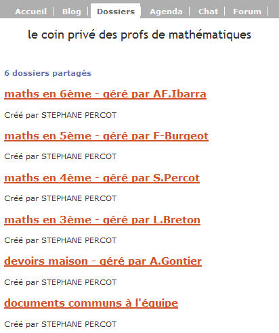The height and width of the screenshot is (333, 279).
Task: Select the Dossiers tab
Action: point(116,12)
